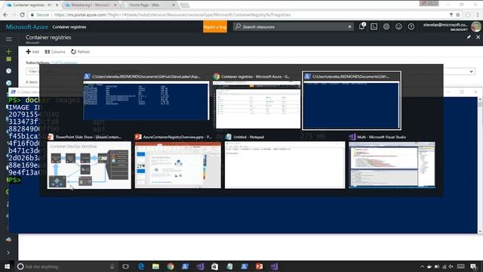The width and height of the screenshot is (483, 272).
Task: Open File Explorer from the taskbar
Action: point(155,266)
